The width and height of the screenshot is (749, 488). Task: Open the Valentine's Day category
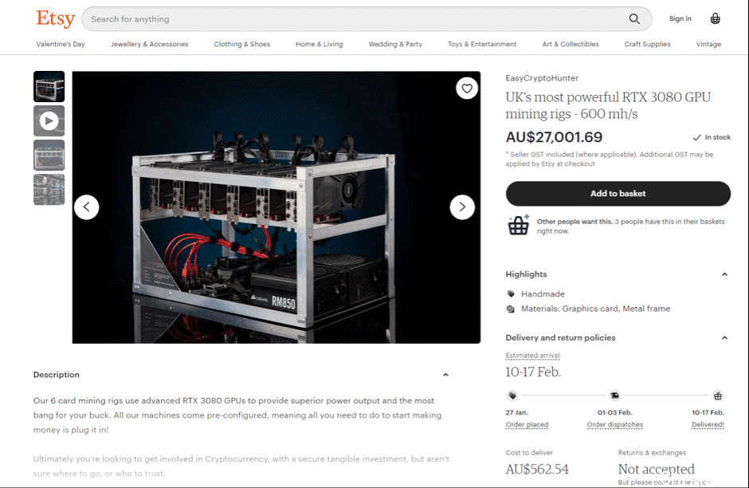click(61, 44)
